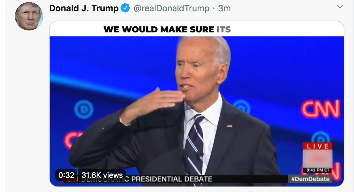Expand the tweet options chevron menu

pyautogui.click(x=340, y=7)
